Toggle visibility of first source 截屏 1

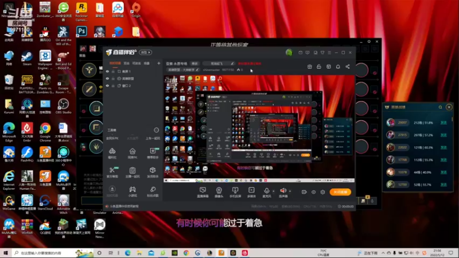coord(107,71)
